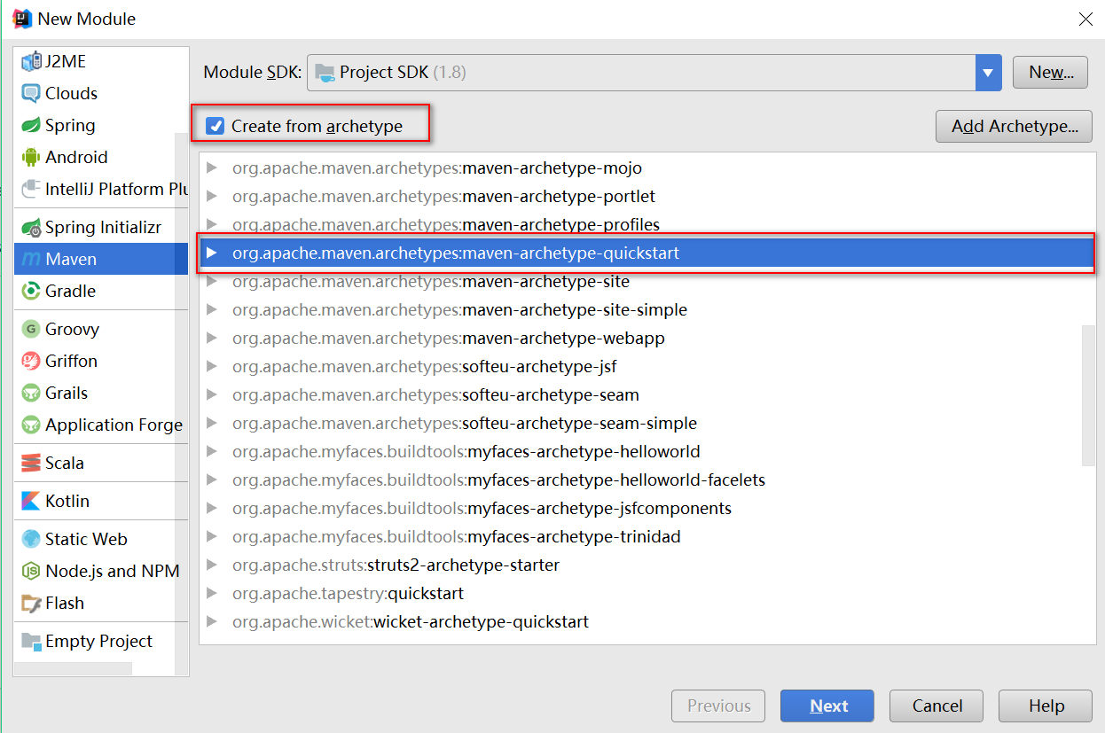Close the New Module dialog
1105x733 pixels.
(1085, 19)
